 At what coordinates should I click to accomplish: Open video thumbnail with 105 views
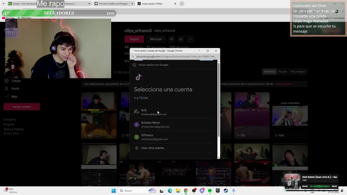pos(99,115)
